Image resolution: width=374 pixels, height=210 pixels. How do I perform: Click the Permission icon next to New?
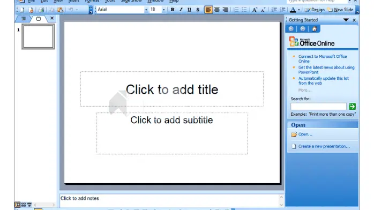[31, 10]
